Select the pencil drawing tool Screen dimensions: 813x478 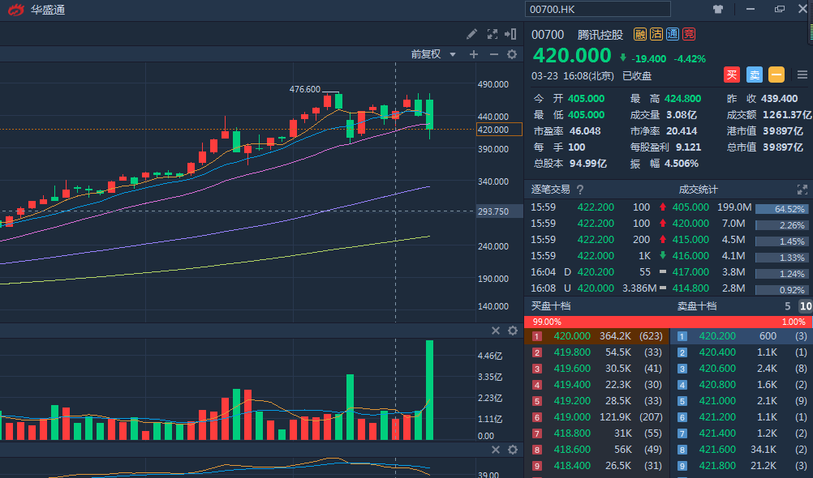coord(471,34)
